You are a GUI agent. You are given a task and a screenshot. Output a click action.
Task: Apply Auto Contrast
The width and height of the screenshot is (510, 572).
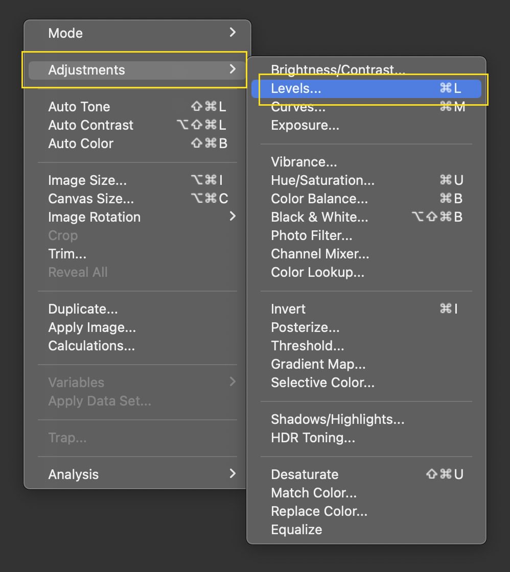(90, 125)
